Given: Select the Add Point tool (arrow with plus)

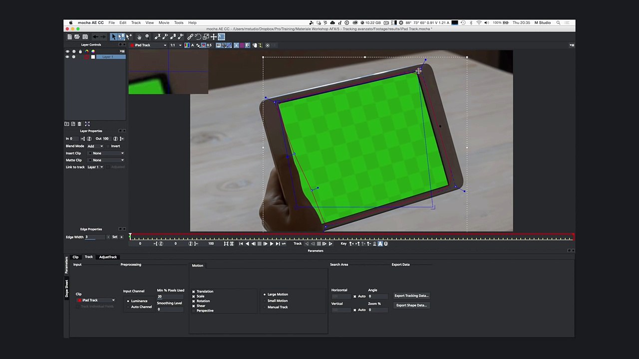Looking at the screenshot, I should pos(129,37).
